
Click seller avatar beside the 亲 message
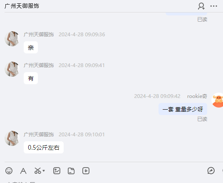click(x=12, y=39)
